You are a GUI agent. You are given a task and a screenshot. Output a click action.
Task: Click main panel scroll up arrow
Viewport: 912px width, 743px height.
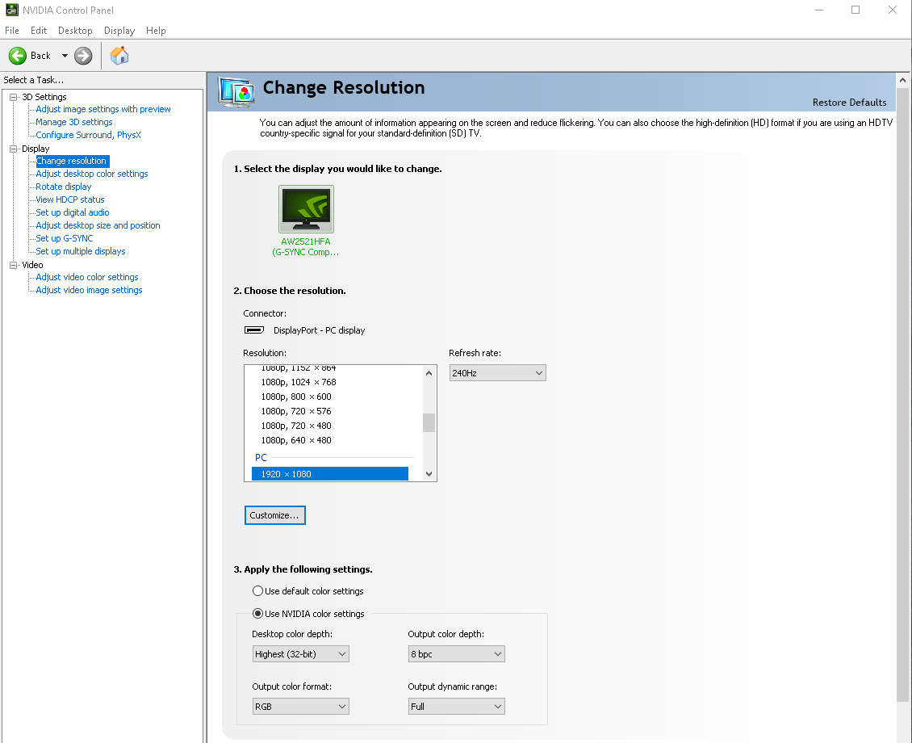902,80
